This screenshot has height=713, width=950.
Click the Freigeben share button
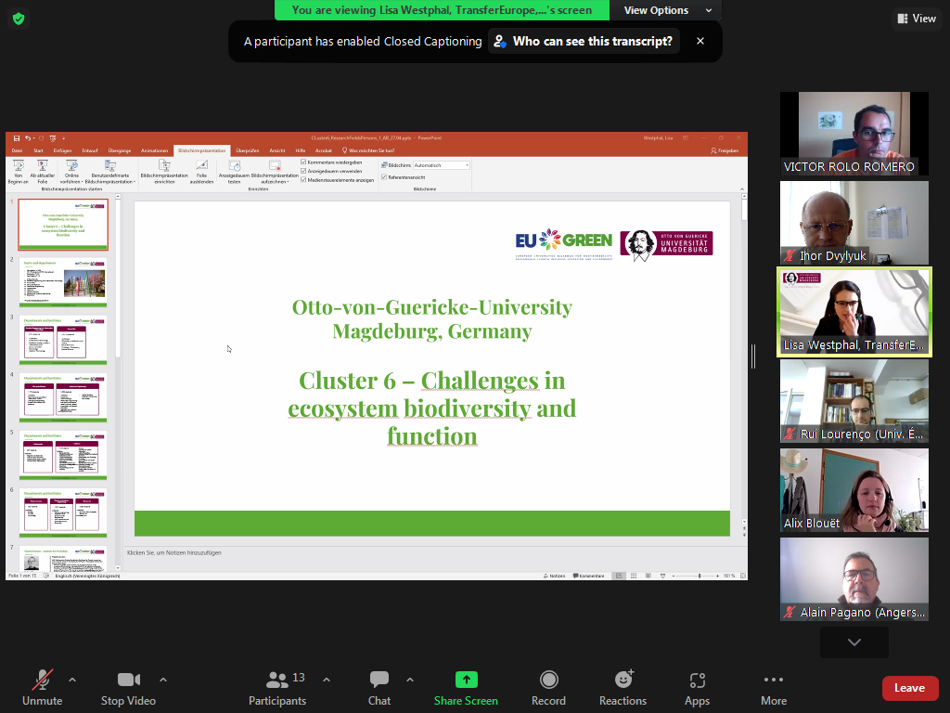[725, 150]
